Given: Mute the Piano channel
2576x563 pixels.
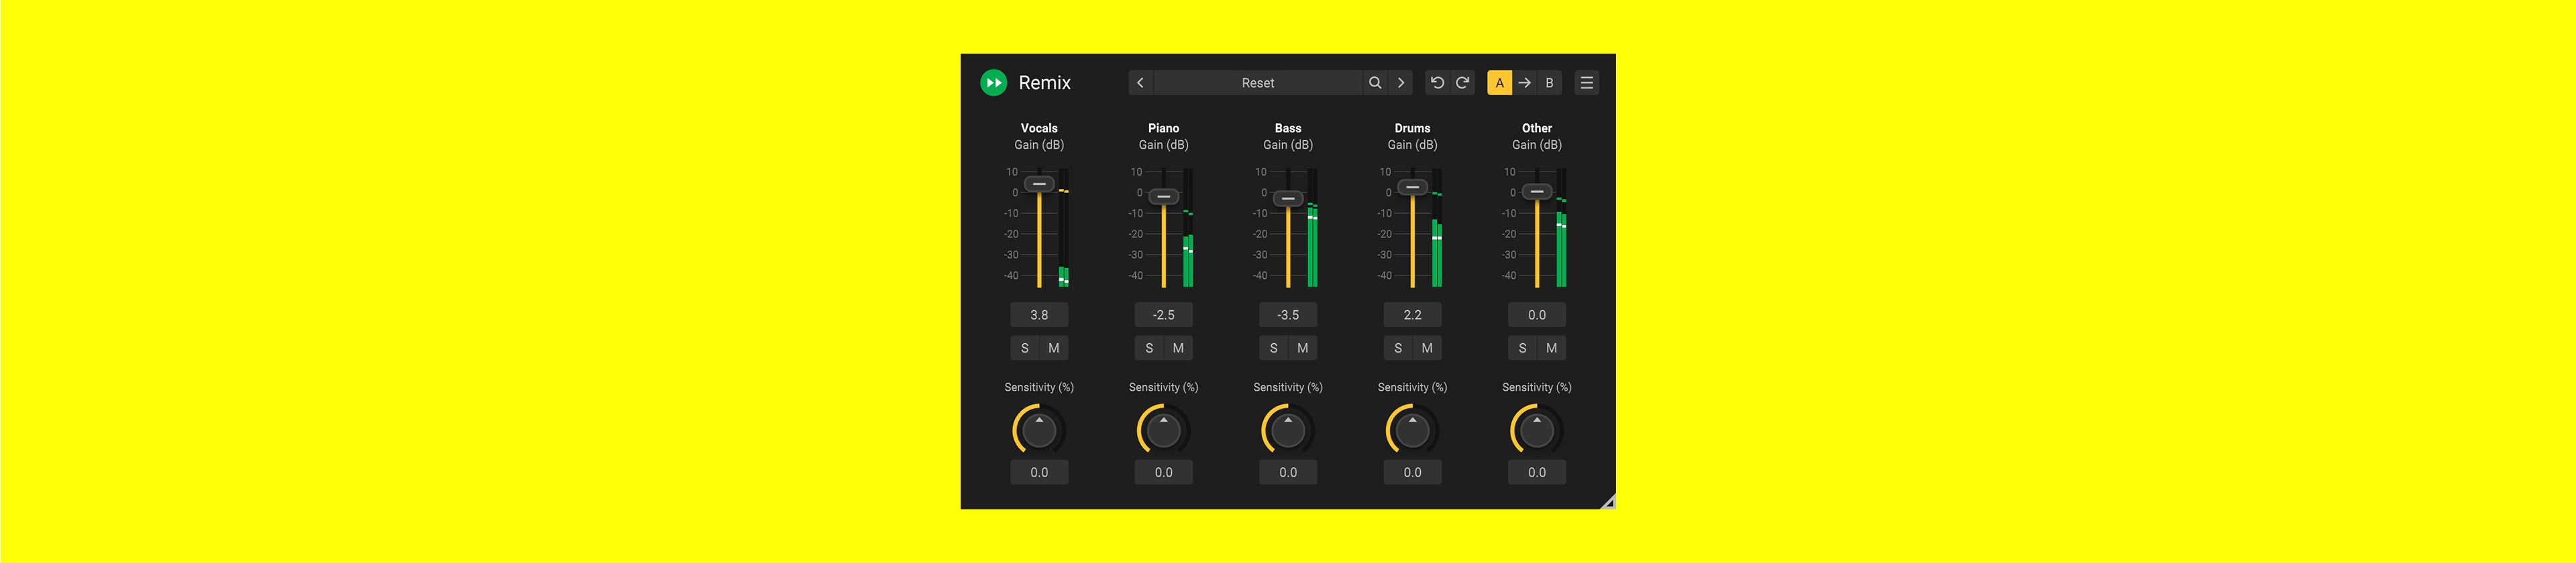Looking at the screenshot, I should [1178, 349].
